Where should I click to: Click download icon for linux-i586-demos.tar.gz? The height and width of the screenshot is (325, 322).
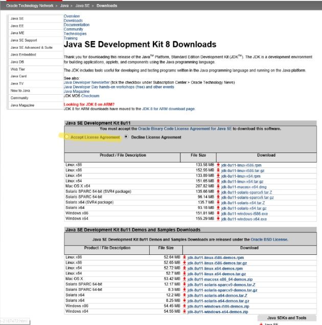[x=185, y=263]
